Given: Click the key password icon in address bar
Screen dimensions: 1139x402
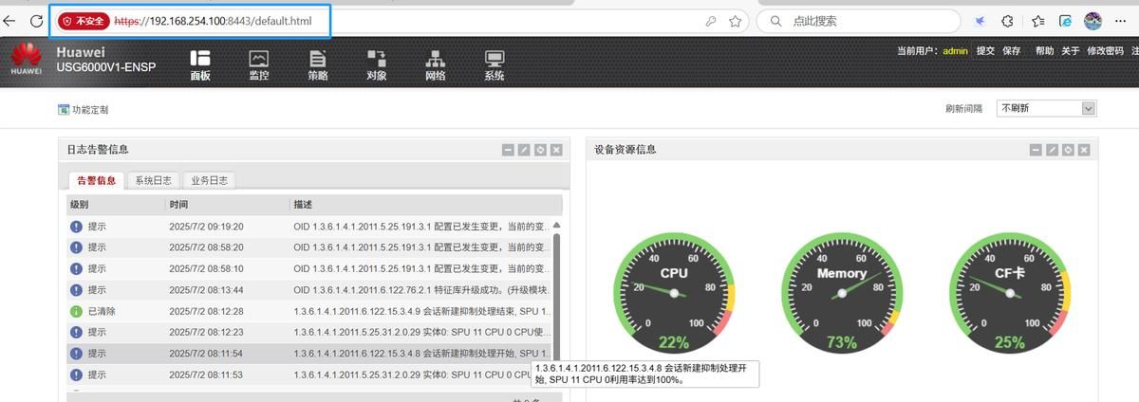Looking at the screenshot, I should tap(710, 21).
